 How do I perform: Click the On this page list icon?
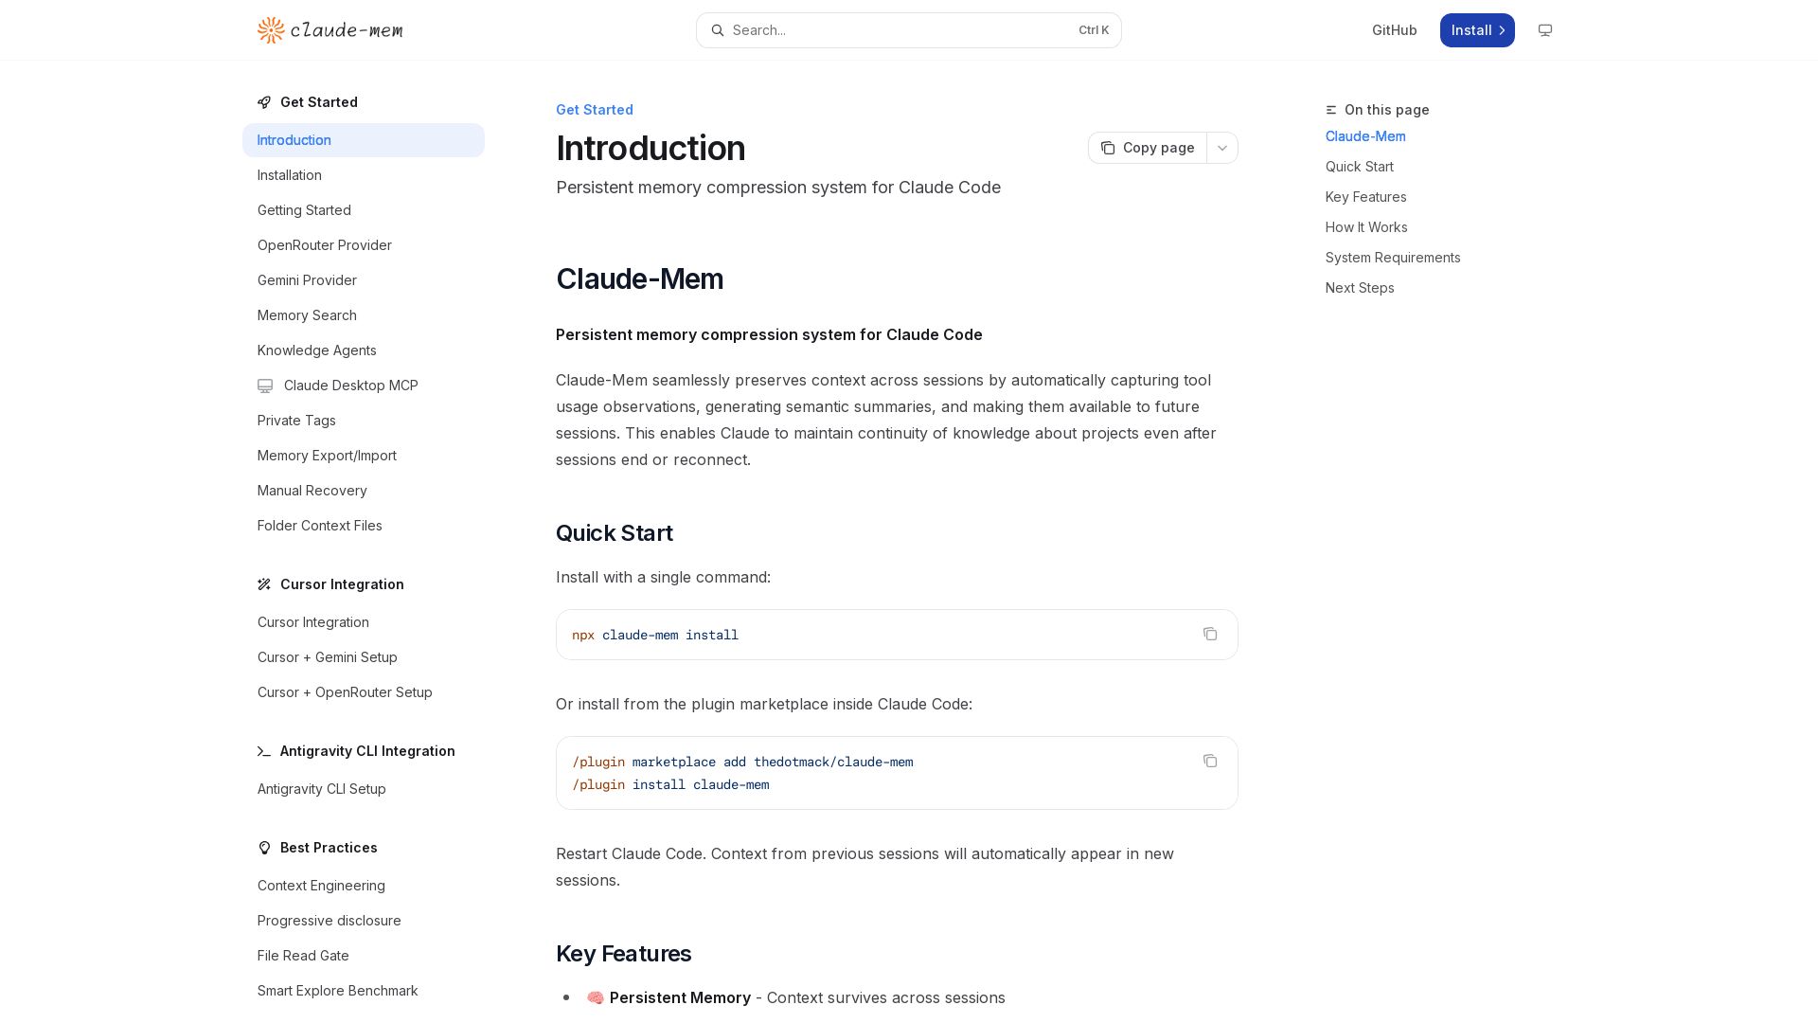pyautogui.click(x=1331, y=110)
